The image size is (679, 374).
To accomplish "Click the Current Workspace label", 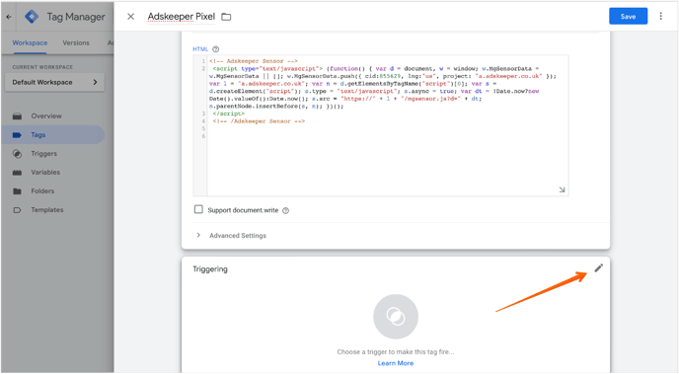I will tap(42, 67).
